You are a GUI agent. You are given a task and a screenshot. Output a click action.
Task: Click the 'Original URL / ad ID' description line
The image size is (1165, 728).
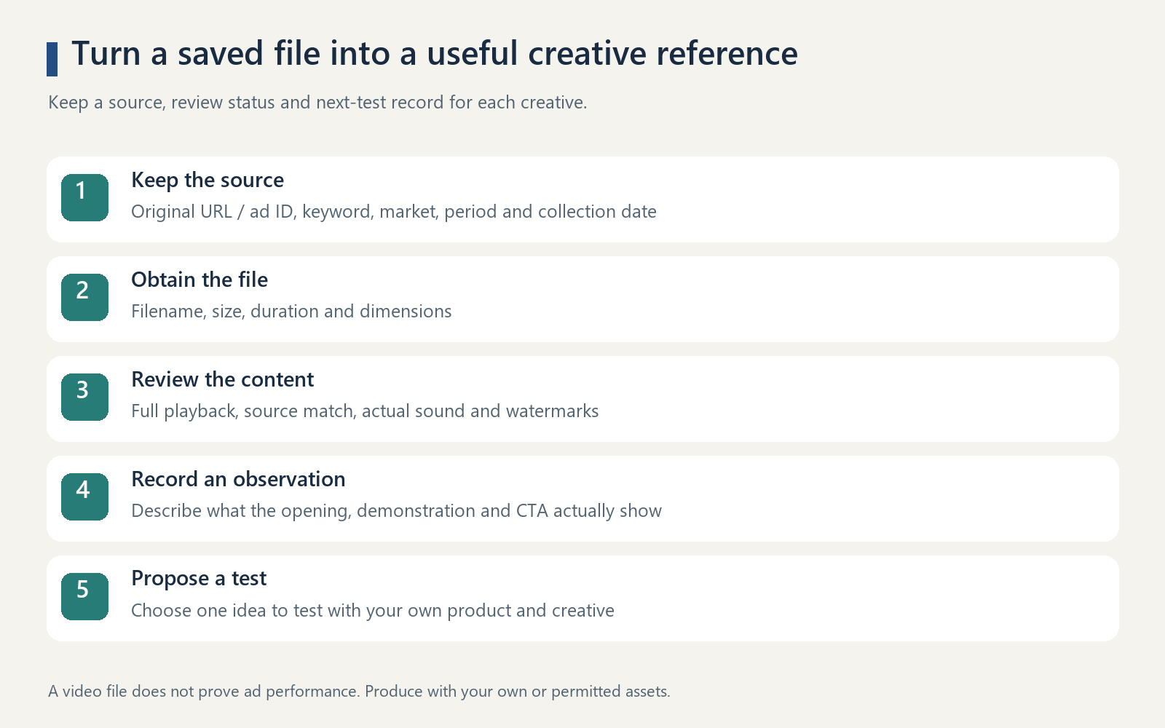[x=394, y=212]
